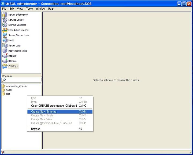Select Refresh in the context menu
193x155 pixels.
click(60, 129)
